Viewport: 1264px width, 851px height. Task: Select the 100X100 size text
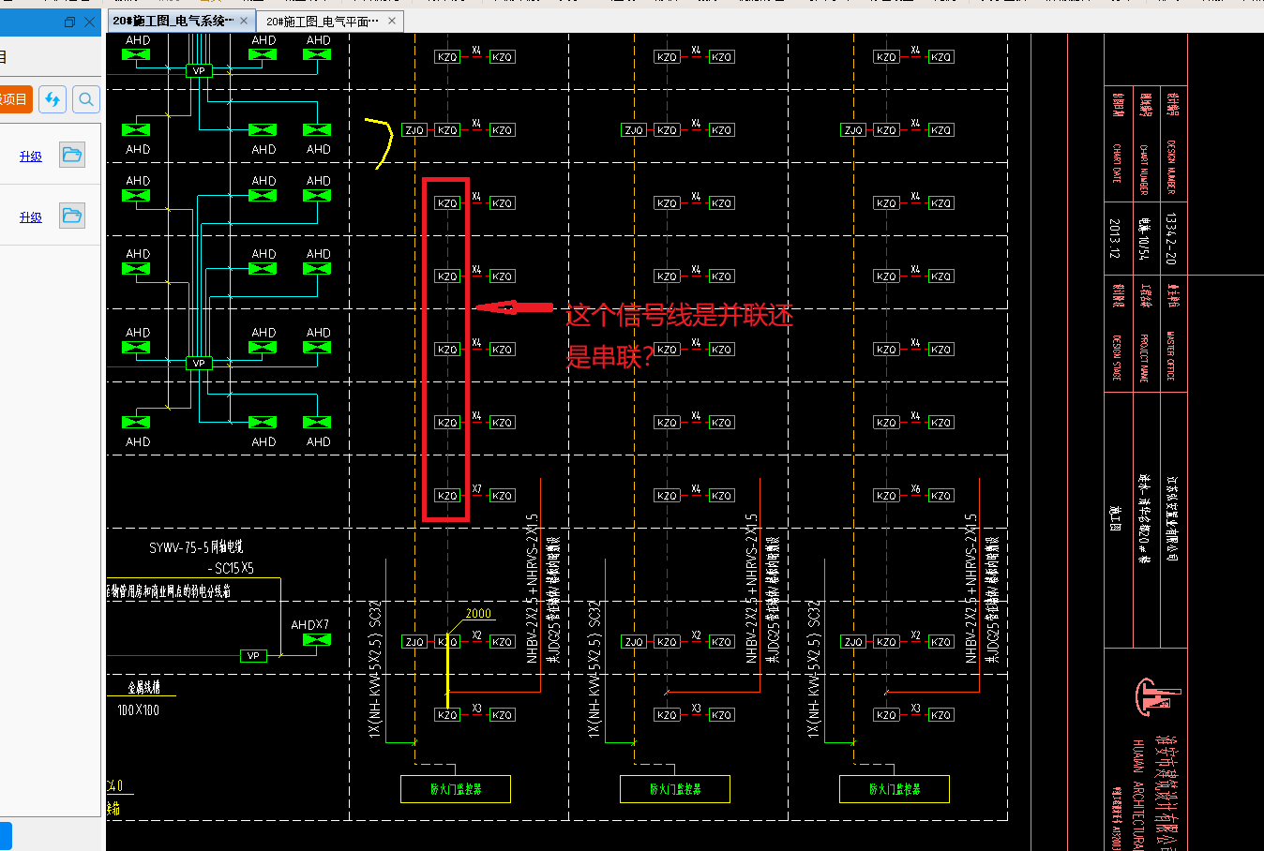pos(138,710)
